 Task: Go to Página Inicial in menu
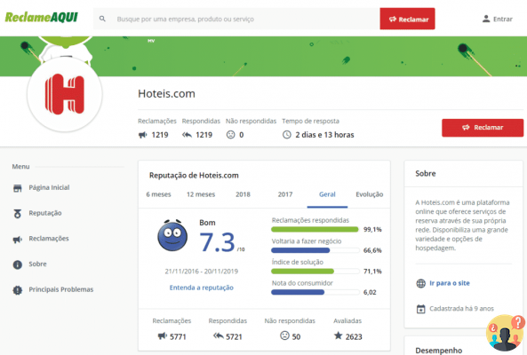coord(49,187)
